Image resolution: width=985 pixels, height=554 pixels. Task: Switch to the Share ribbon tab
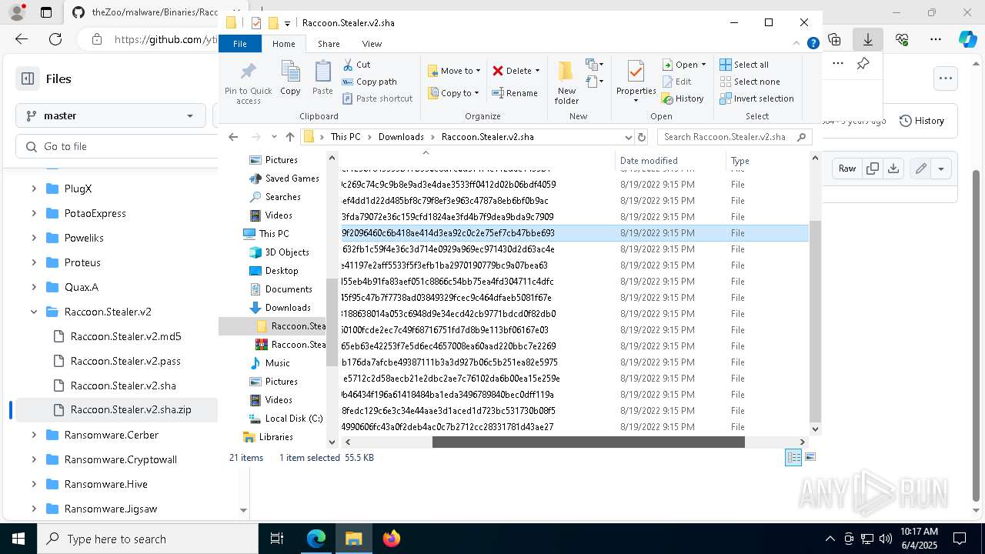[329, 44]
